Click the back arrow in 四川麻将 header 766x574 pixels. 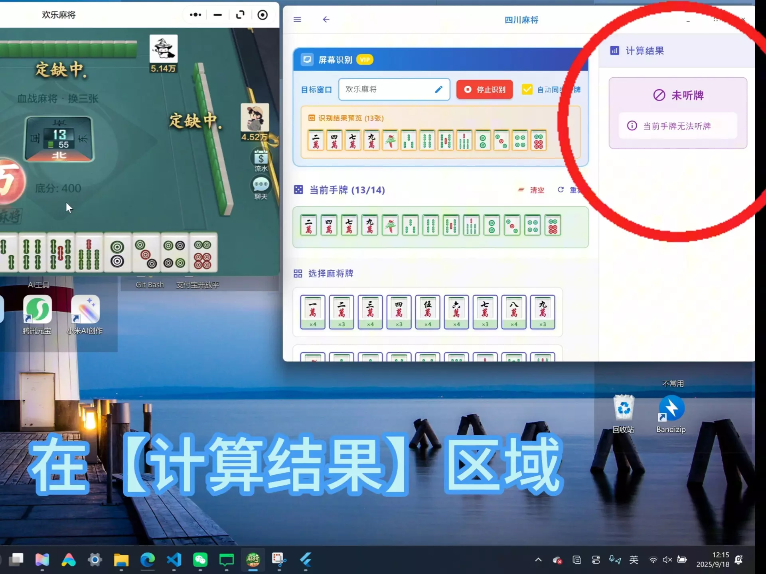click(326, 20)
